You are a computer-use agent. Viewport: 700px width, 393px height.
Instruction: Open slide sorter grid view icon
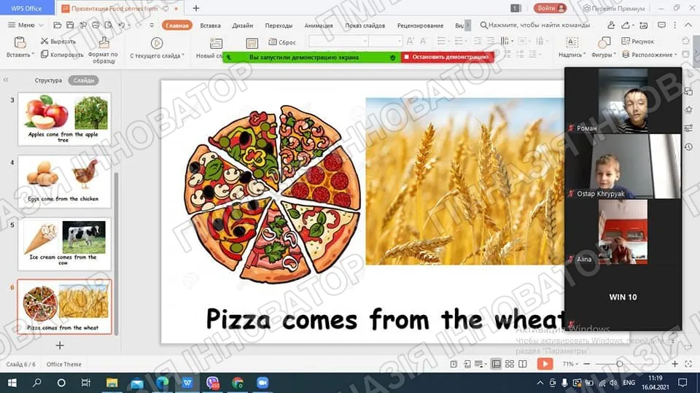[x=510, y=364]
